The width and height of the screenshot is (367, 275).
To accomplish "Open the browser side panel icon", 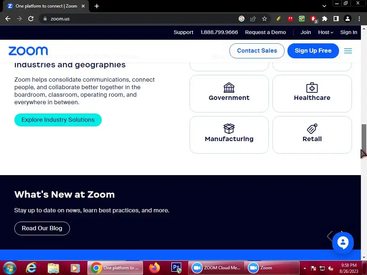I will pyautogui.click(x=336, y=19).
